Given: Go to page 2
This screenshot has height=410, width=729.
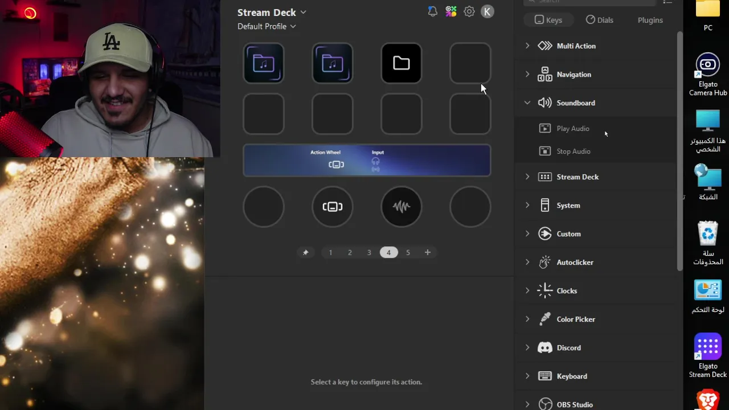Looking at the screenshot, I should tap(350, 252).
